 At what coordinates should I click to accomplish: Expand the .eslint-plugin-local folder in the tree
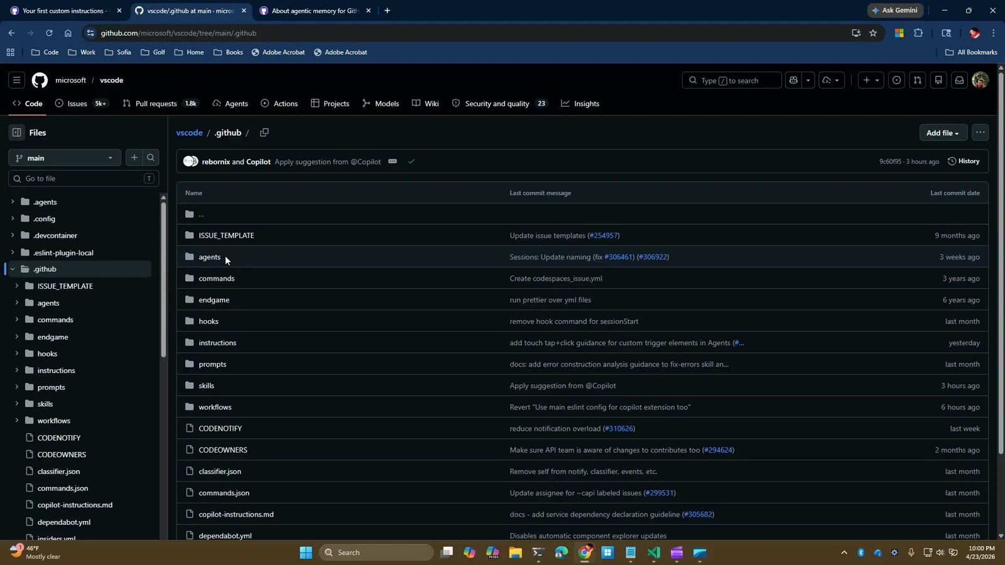click(13, 252)
